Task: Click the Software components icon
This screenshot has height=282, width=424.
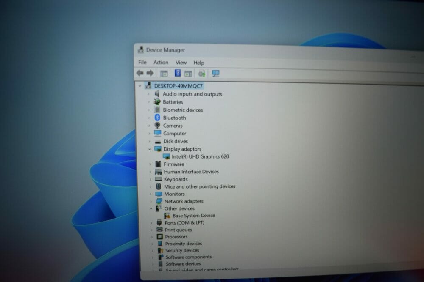Action: coord(161,257)
